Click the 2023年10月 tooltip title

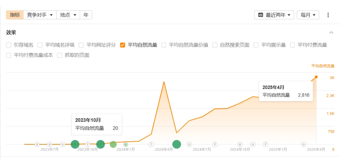tap(88, 120)
